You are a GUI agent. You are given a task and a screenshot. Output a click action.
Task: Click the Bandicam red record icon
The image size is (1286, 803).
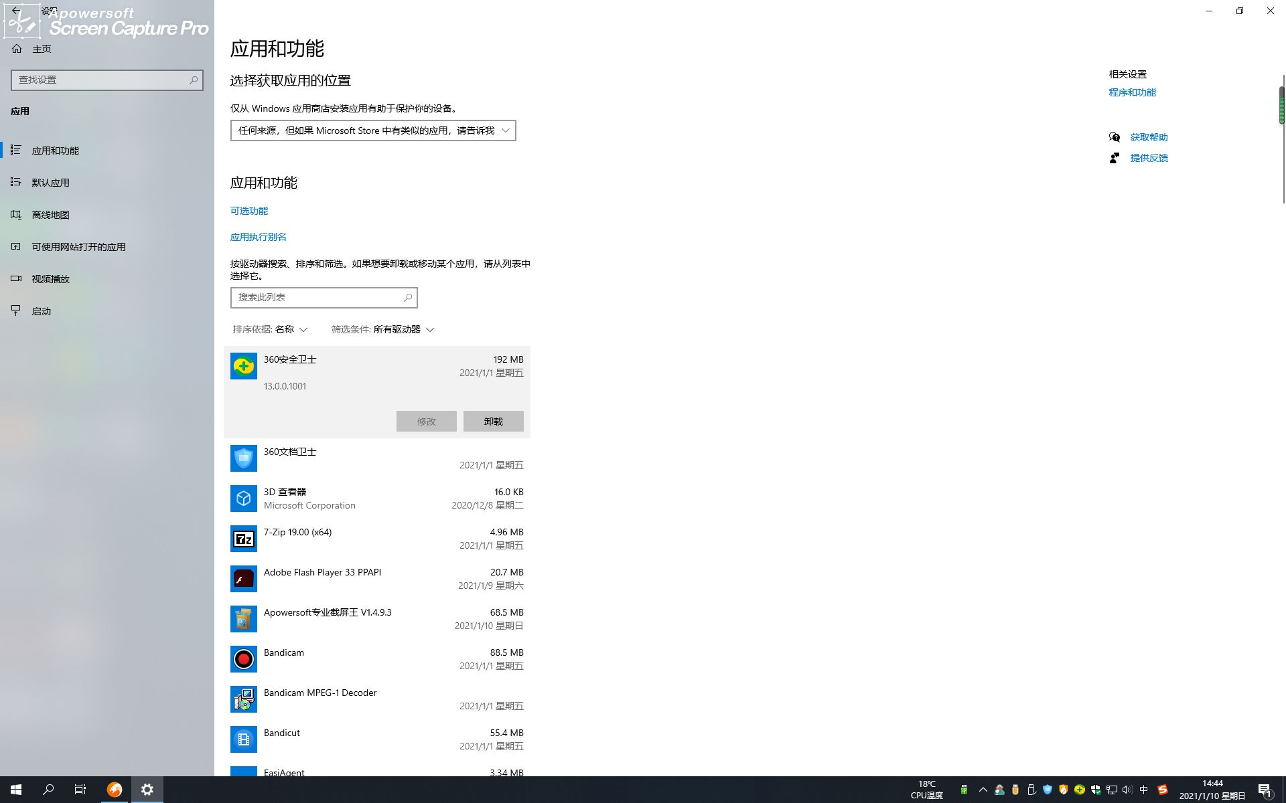point(243,659)
